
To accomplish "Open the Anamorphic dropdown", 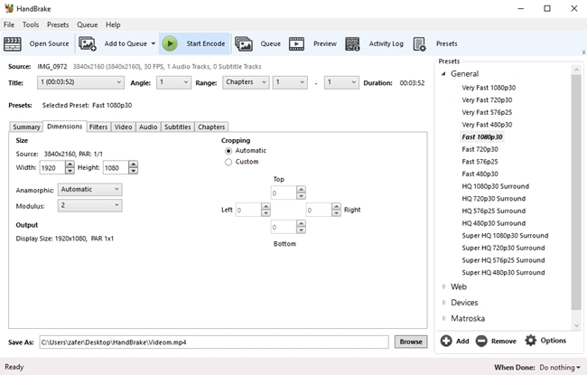I will [89, 190].
